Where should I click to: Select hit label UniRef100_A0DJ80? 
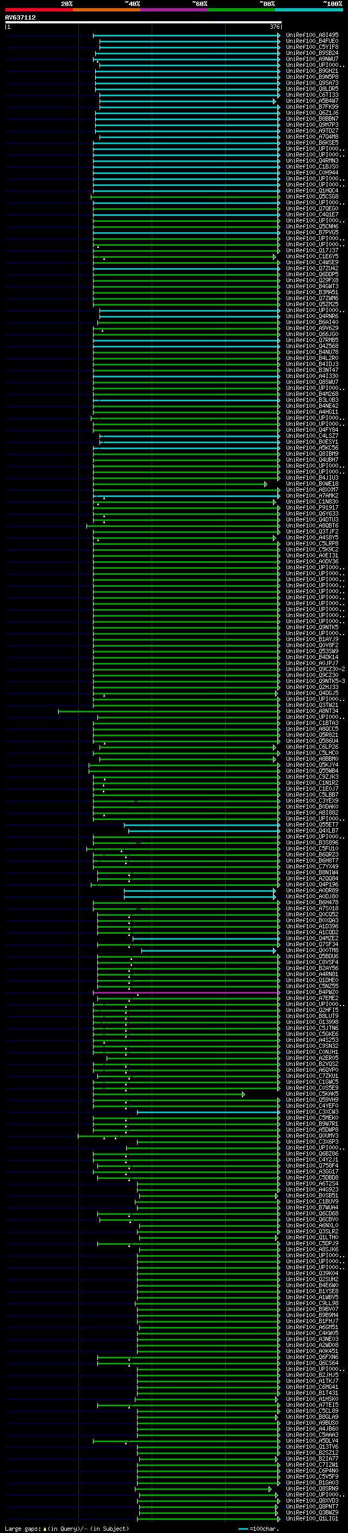312,896
